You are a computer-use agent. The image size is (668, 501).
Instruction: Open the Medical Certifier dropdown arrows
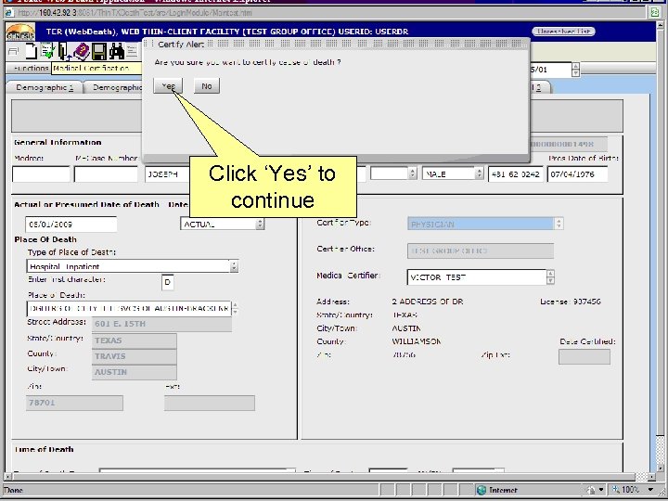(550, 276)
